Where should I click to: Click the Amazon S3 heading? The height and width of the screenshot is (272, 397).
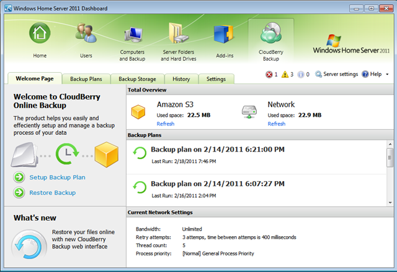(175, 104)
